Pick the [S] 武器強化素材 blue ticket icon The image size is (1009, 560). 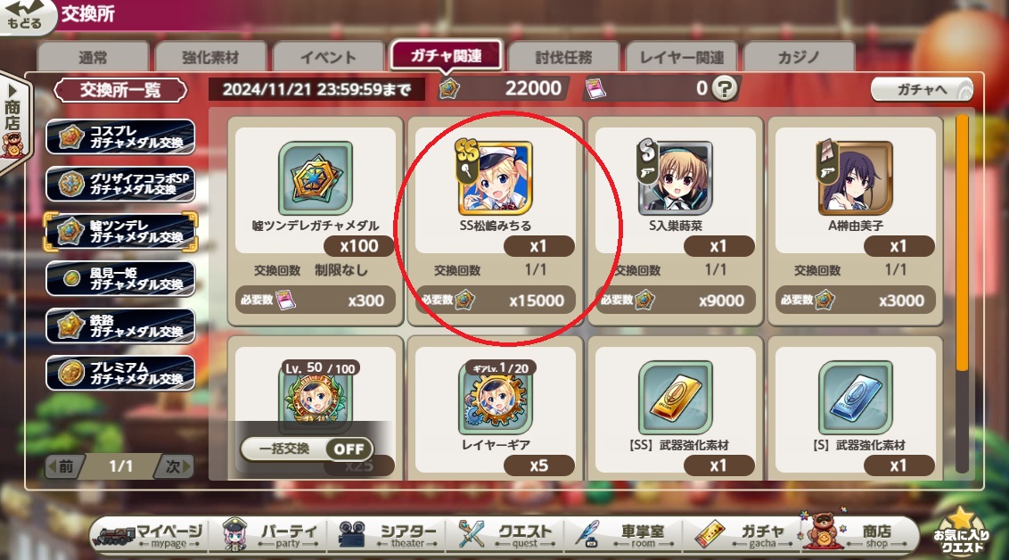[856, 397]
